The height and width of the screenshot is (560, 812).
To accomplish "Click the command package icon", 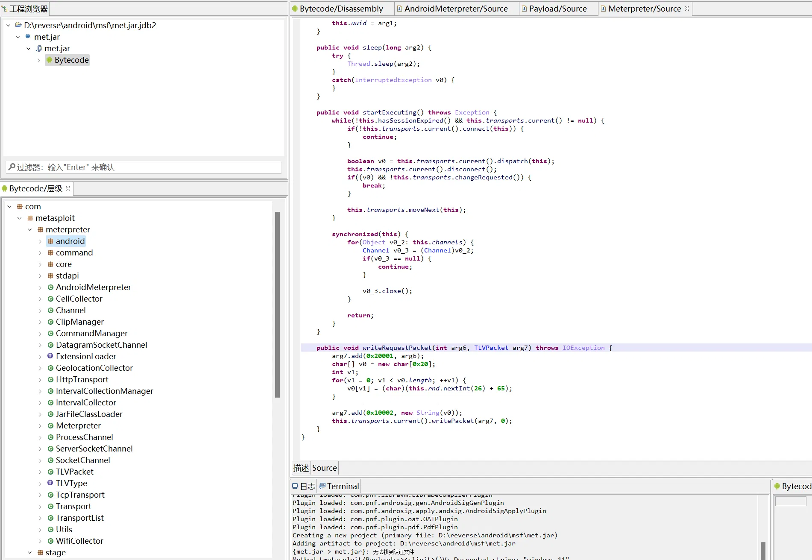I will [50, 253].
